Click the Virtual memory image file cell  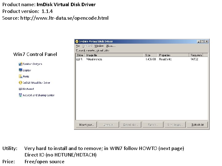point(94,59)
